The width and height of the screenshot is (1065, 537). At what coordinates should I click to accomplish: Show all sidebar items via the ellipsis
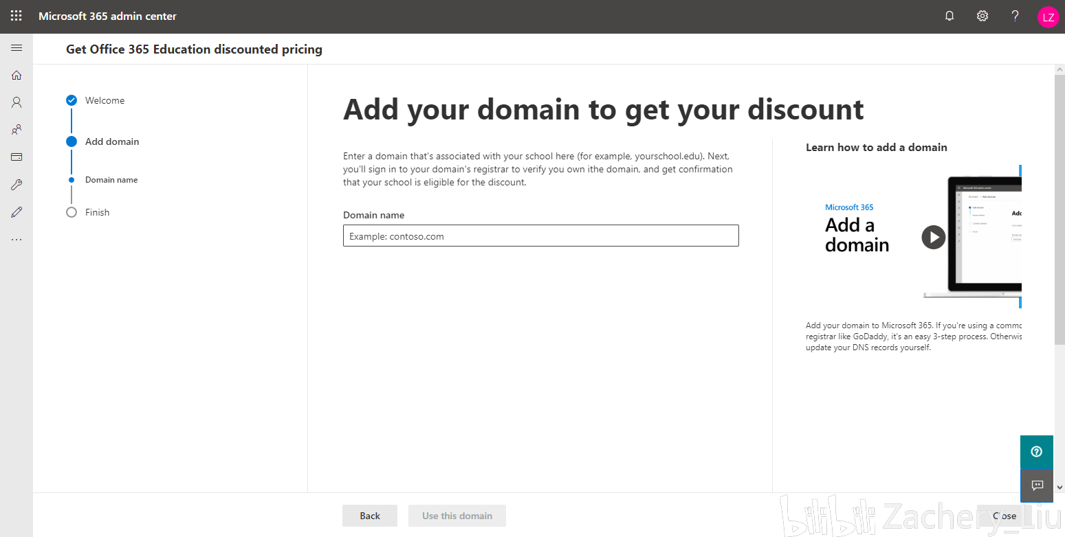tap(17, 240)
